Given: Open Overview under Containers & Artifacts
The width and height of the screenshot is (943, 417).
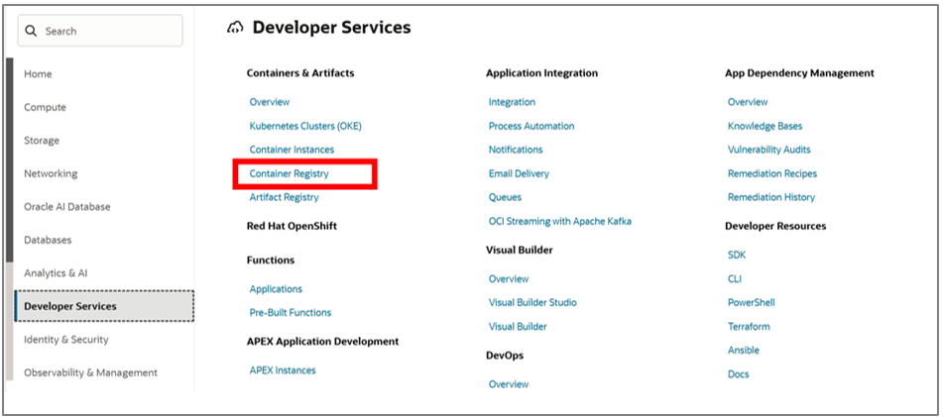Looking at the screenshot, I should (270, 102).
